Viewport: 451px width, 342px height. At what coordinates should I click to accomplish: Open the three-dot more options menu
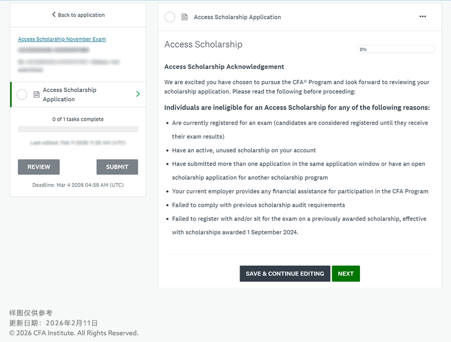[423, 17]
